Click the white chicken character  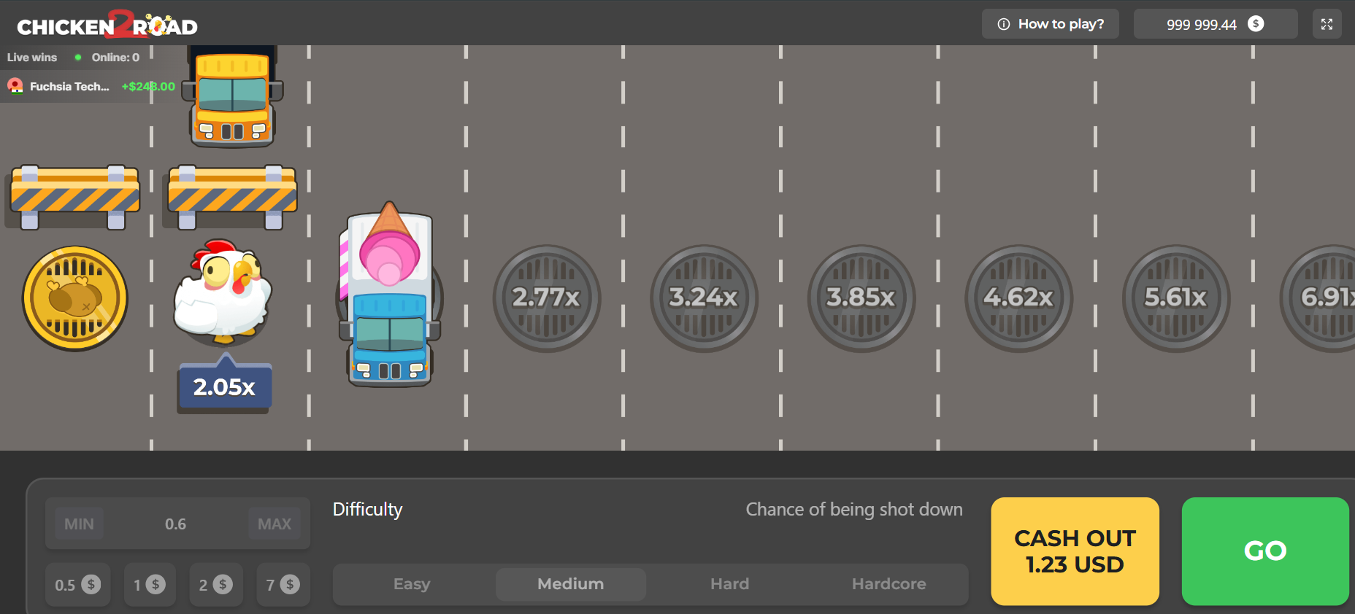pos(223,293)
